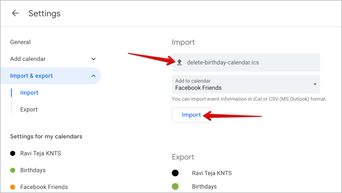Click Birthdays under the Export section
Screen dimensions: 342x193
coord(204,186)
